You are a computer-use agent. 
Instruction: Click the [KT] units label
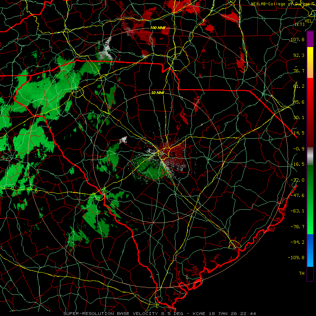299,24
